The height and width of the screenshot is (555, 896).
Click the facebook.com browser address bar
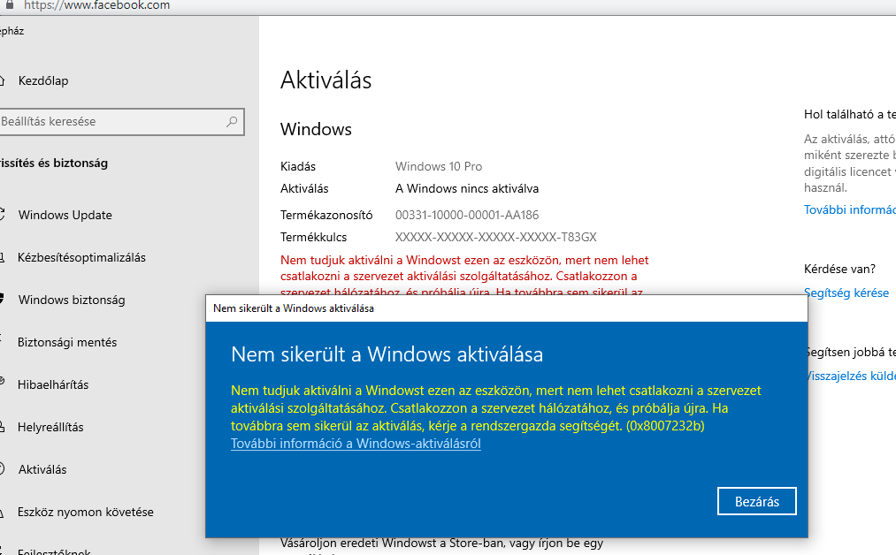96,5
